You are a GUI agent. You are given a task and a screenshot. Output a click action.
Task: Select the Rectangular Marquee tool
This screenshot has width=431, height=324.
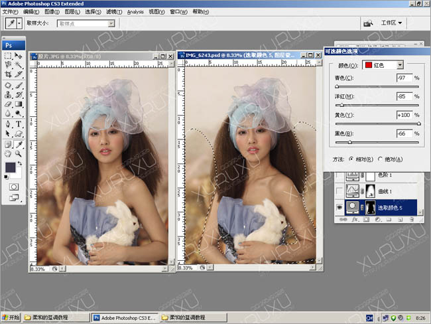coord(8,56)
